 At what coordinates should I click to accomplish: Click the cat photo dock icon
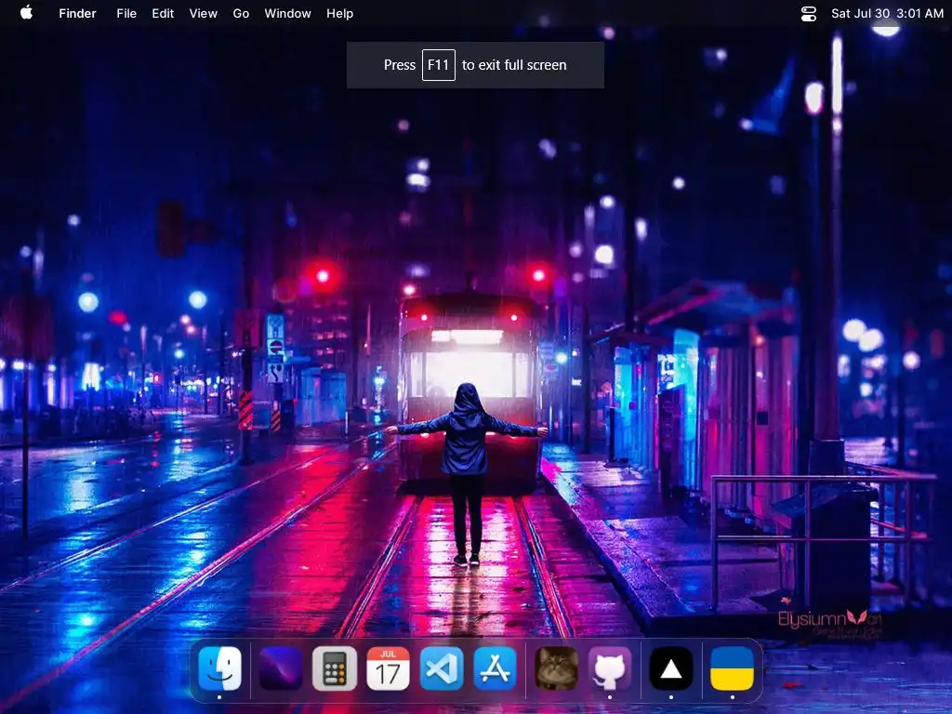coord(556,668)
